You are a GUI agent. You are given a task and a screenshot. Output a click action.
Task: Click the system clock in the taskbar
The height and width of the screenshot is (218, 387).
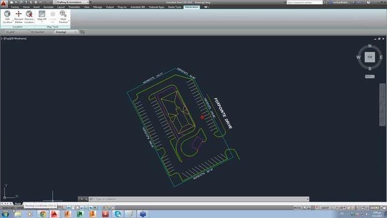pyautogui.click(x=377, y=214)
